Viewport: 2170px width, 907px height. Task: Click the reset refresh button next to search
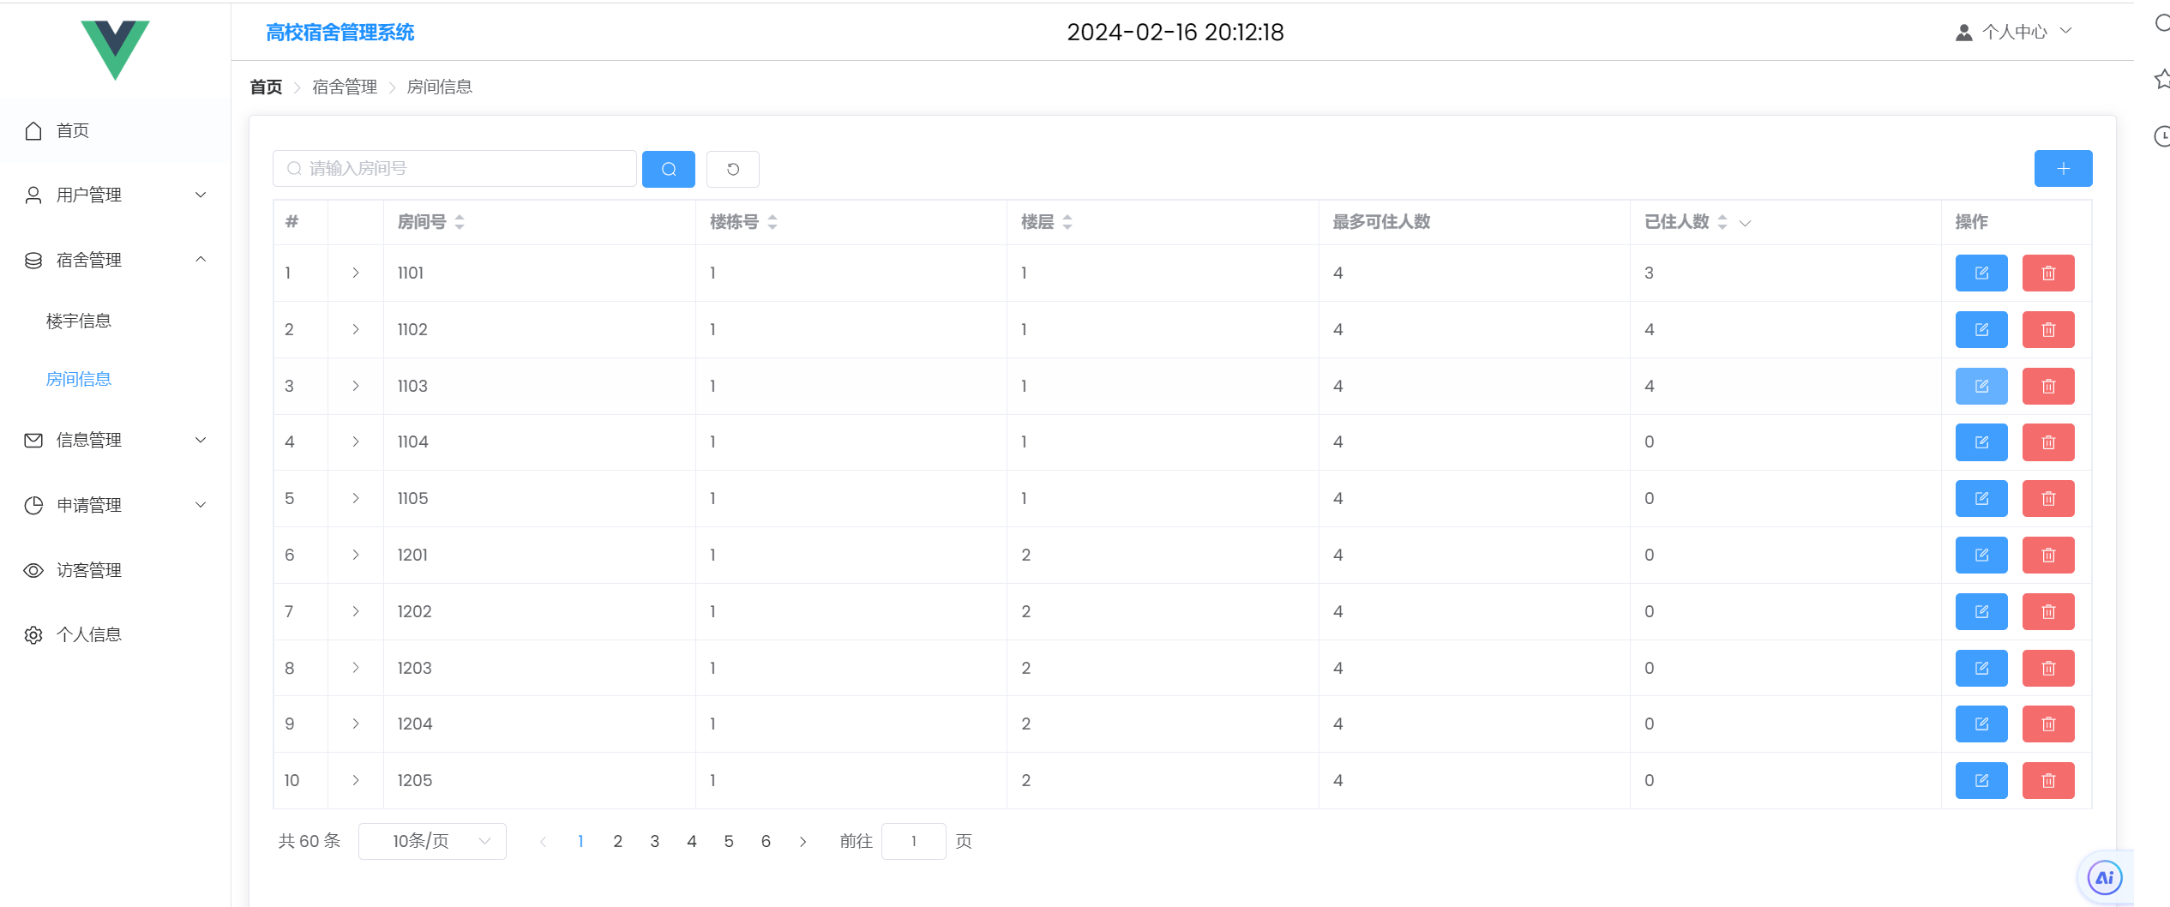point(732,169)
